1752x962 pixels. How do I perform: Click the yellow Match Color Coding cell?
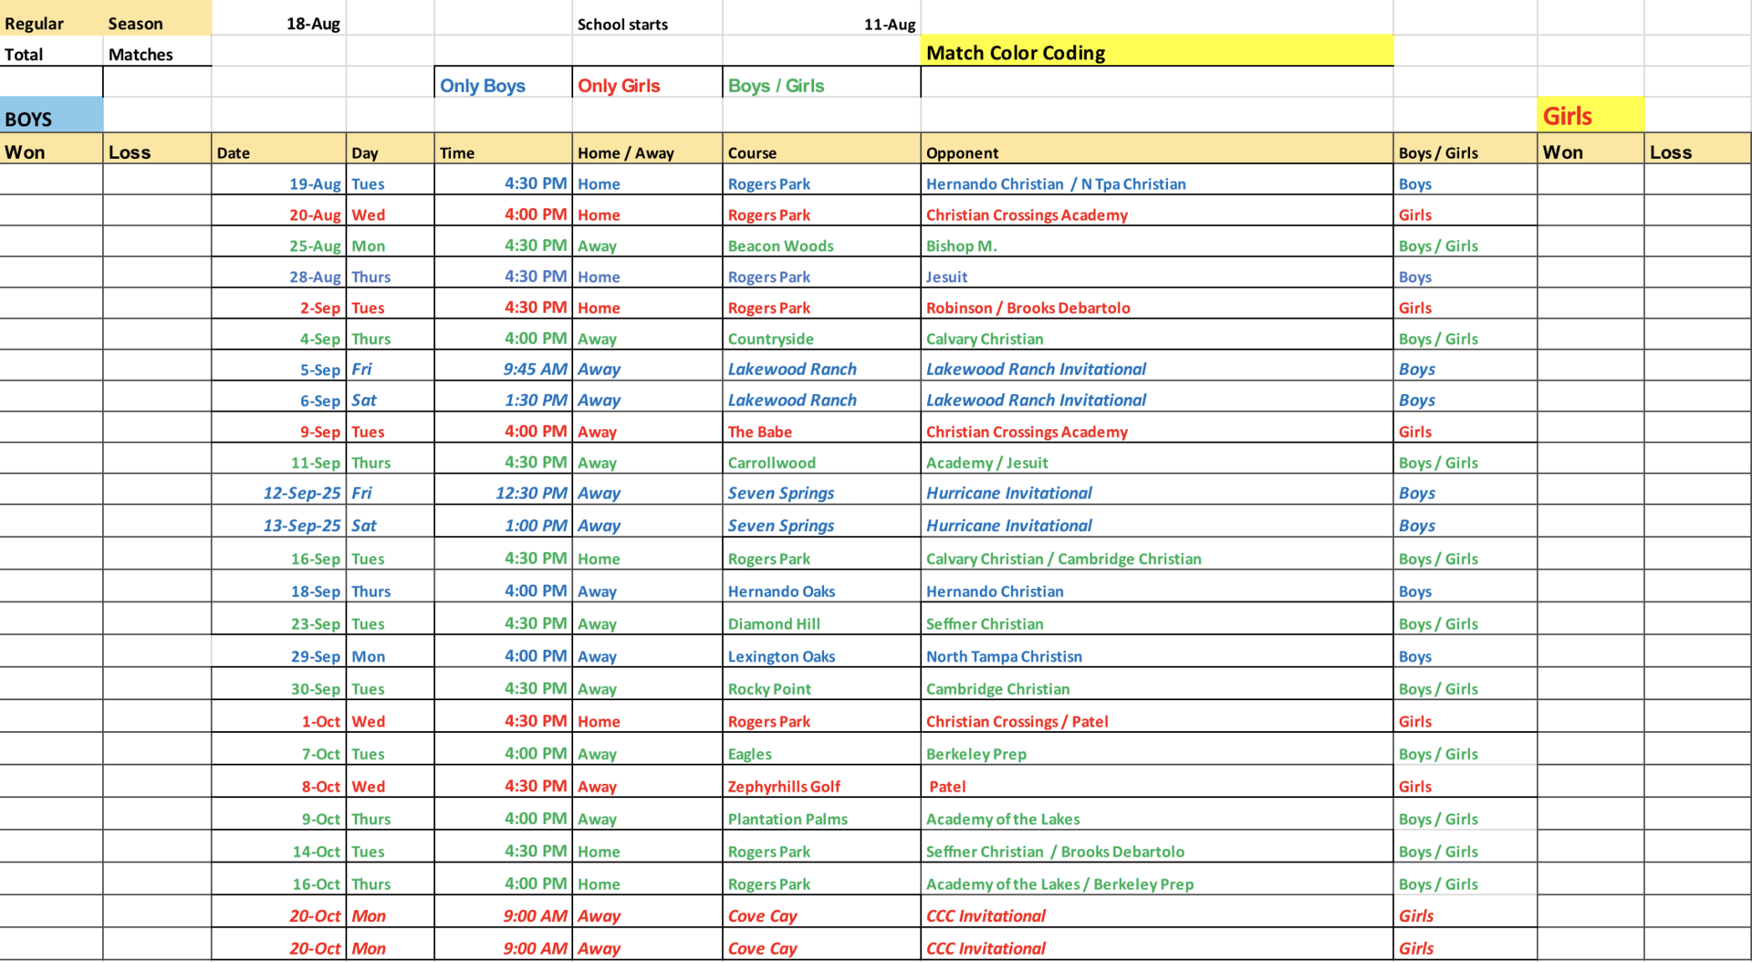tap(1155, 53)
